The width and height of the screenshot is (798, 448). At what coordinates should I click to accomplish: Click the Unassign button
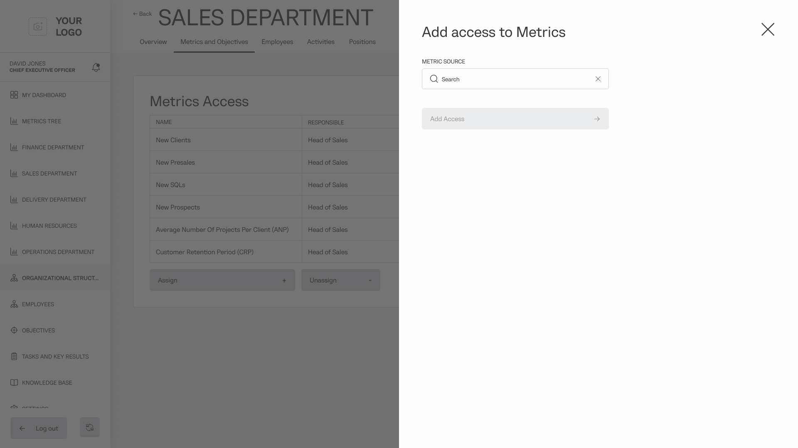coord(340,280)
